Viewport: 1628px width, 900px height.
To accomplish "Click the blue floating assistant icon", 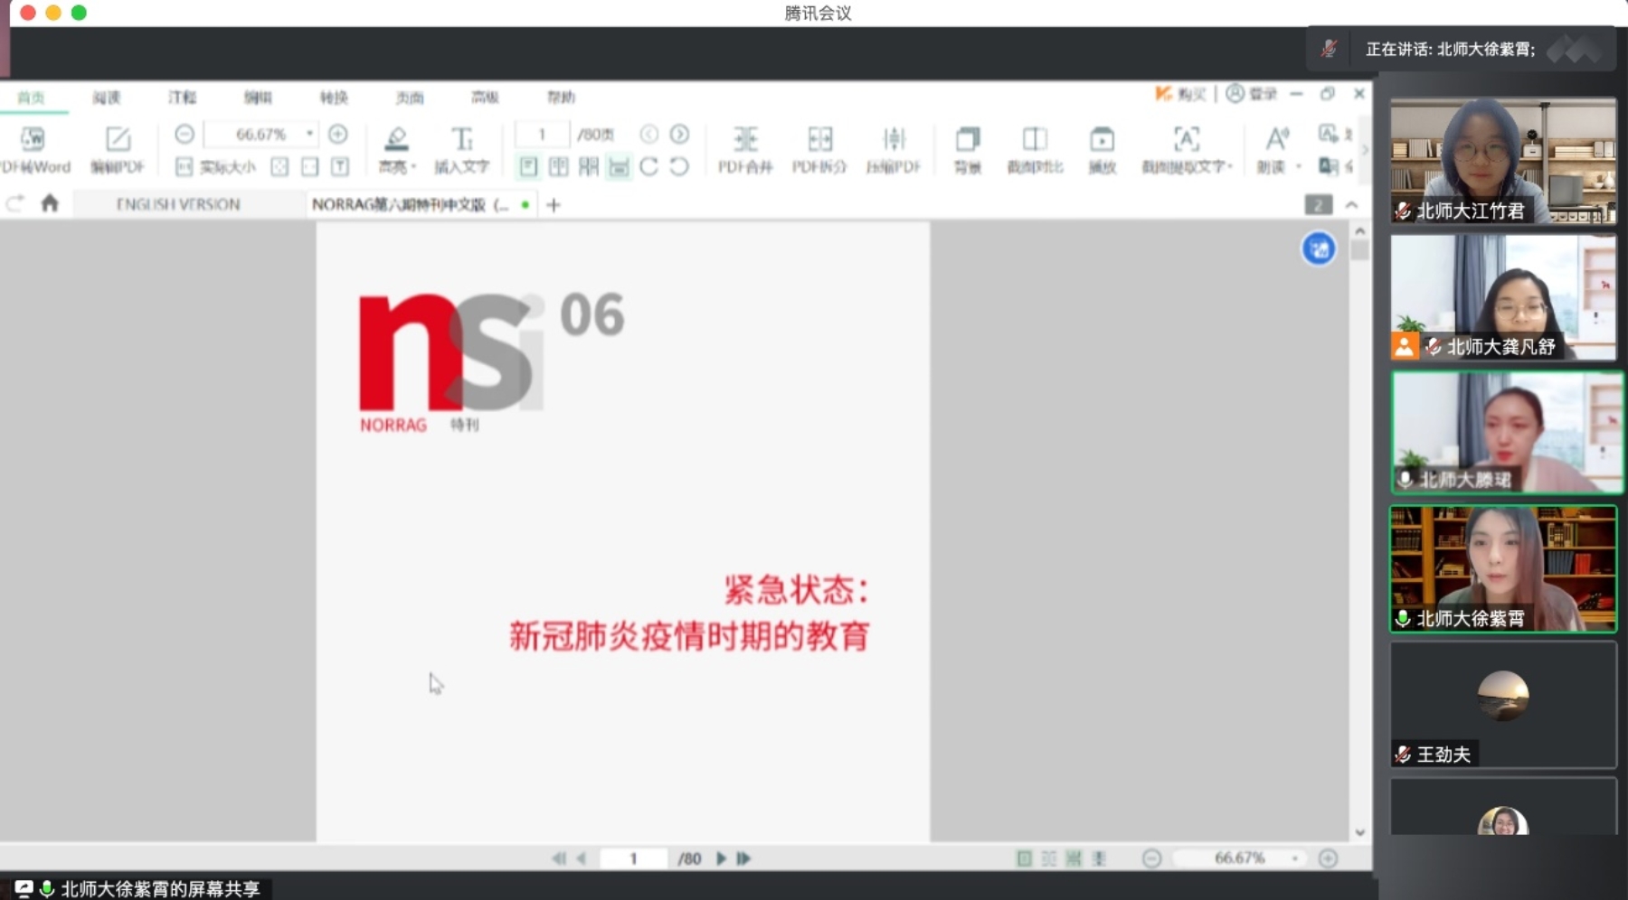I will click(x=1319, y=248).
